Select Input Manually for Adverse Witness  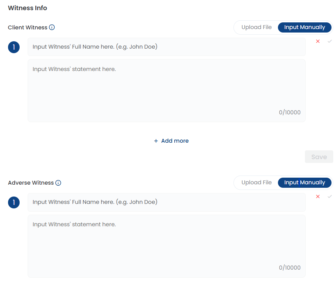click(305, 183)
